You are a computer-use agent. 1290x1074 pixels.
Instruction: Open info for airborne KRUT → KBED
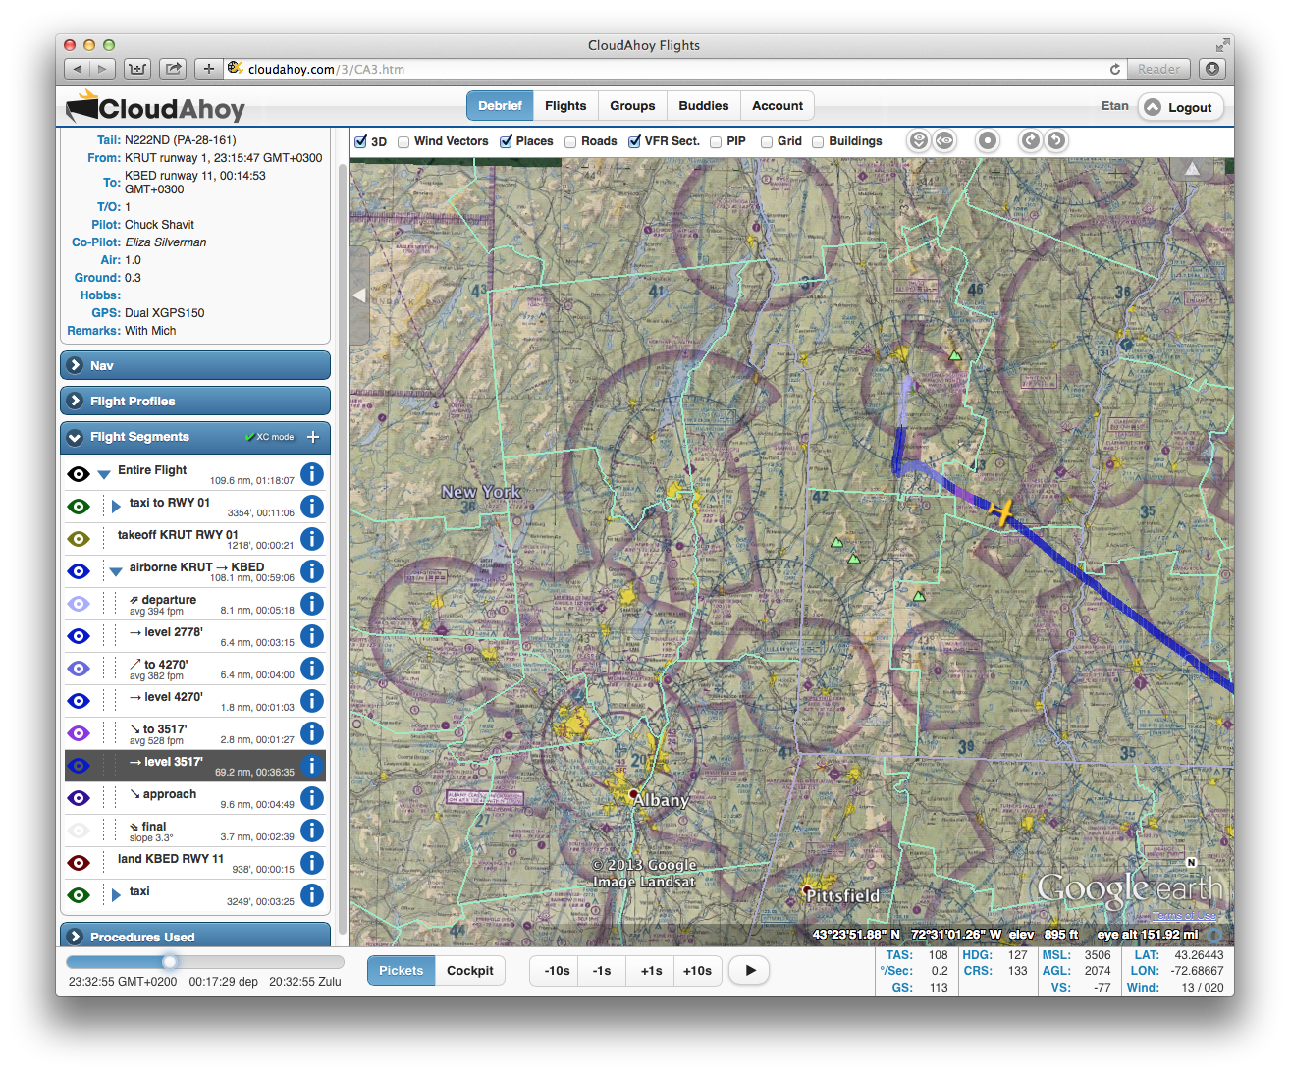pos(312,571)
